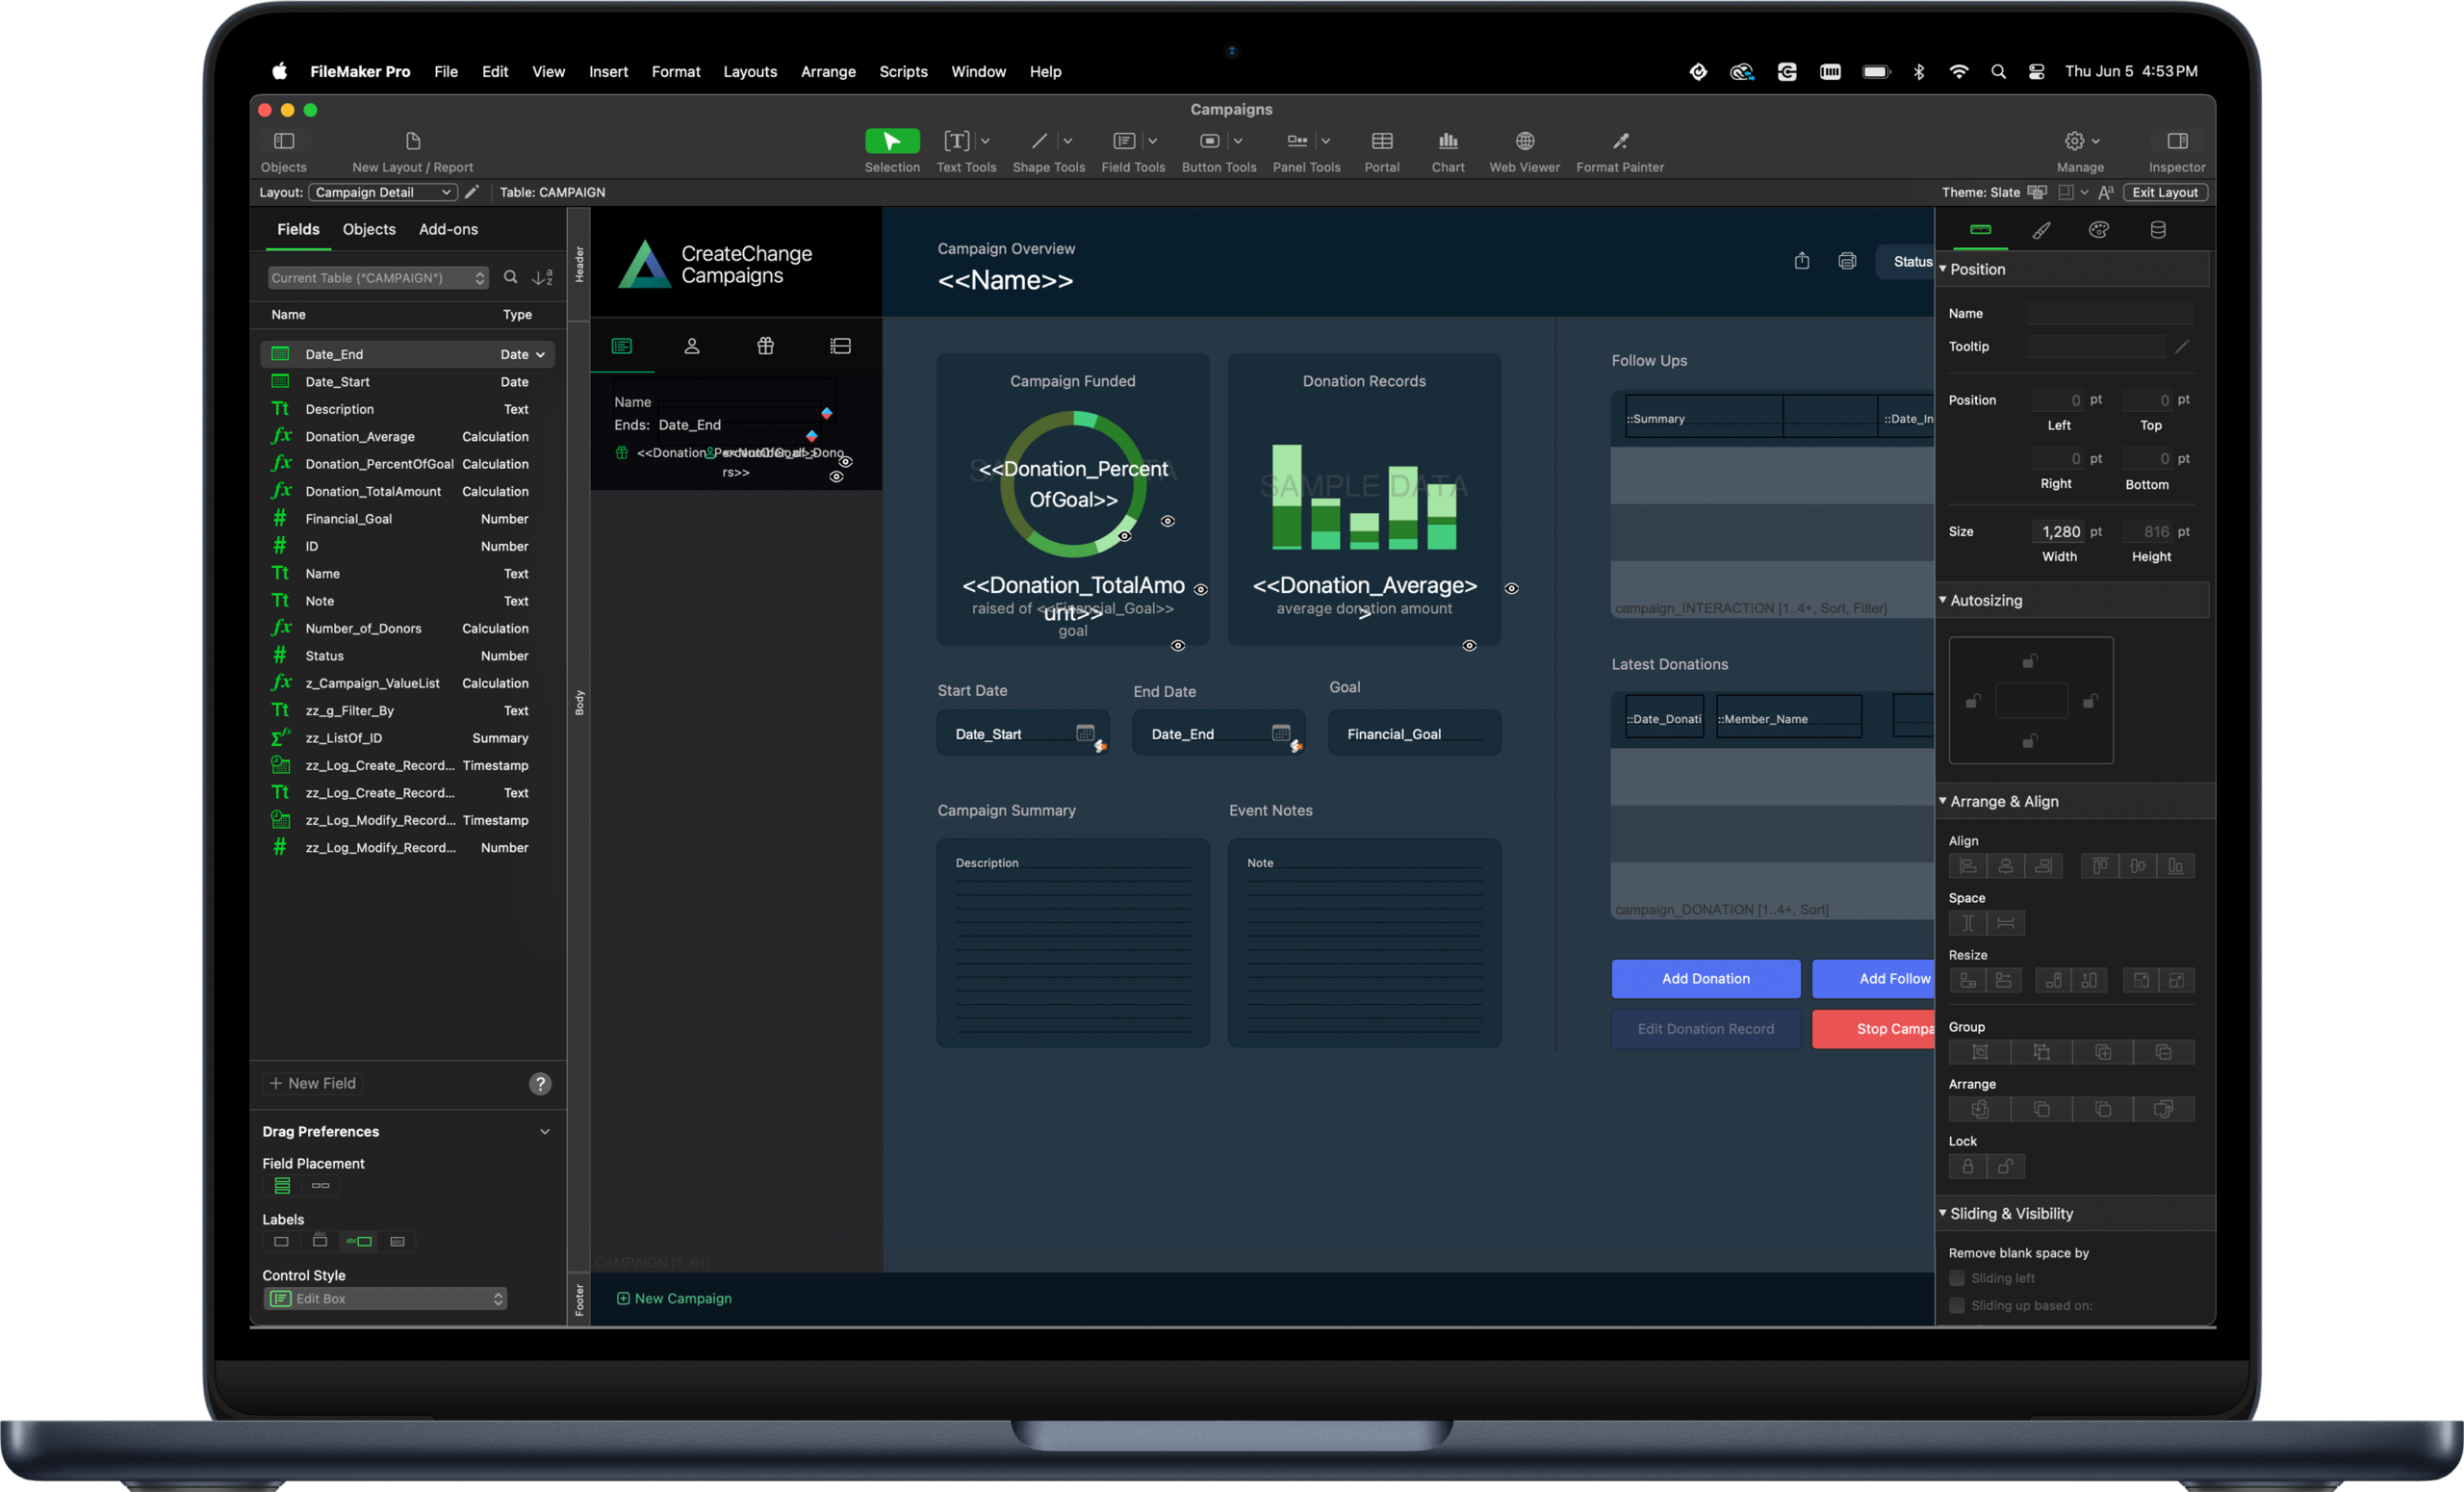
Task: Click the field help question icon
Action: tap(540, 1083)
